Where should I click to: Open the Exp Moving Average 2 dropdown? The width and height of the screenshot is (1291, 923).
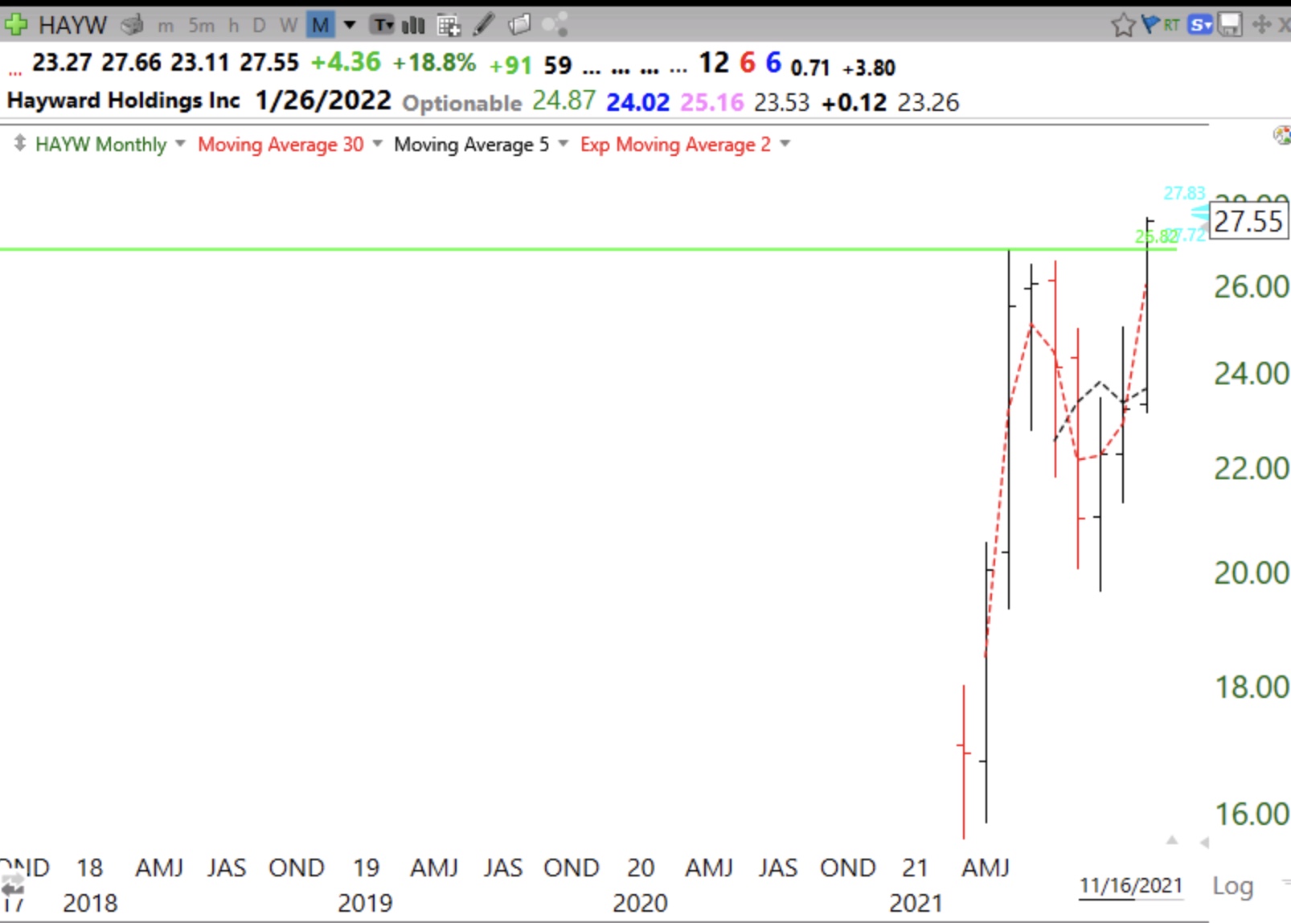[x=785, y=144]
